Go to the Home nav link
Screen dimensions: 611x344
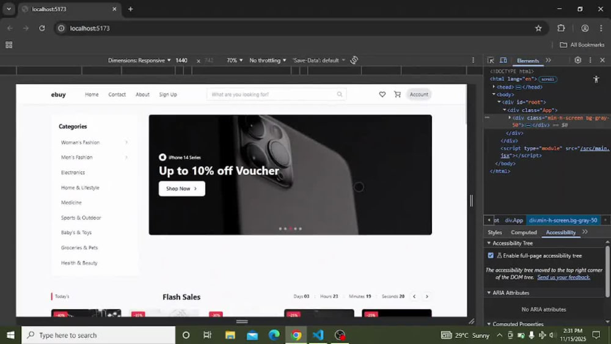pos(92,94)
